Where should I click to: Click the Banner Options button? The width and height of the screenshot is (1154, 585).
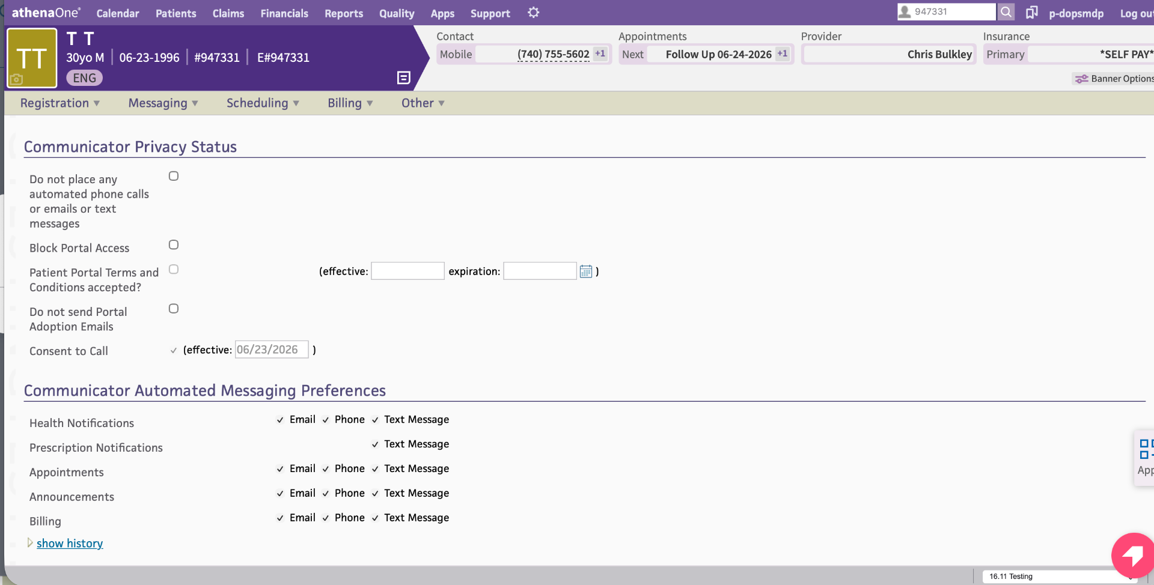tap(1113, 79)
